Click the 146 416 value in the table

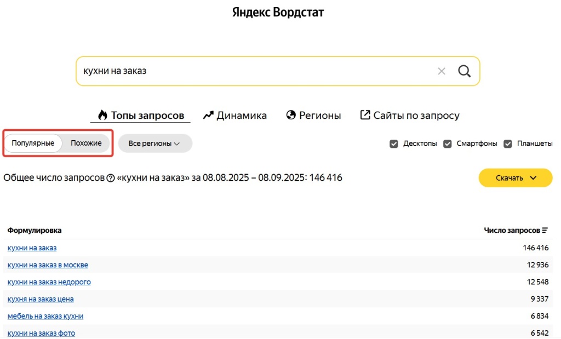[x=535, y=248]
